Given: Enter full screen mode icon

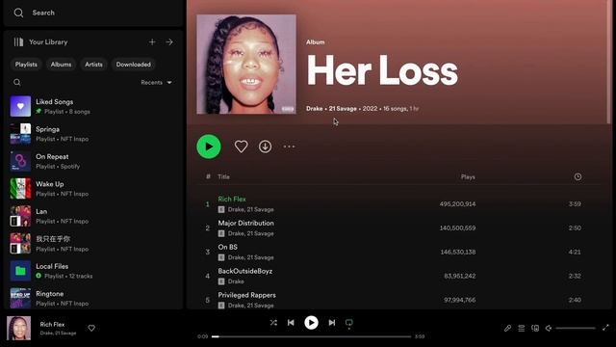Looking at the screenshot, I should (x=605, y=328).
